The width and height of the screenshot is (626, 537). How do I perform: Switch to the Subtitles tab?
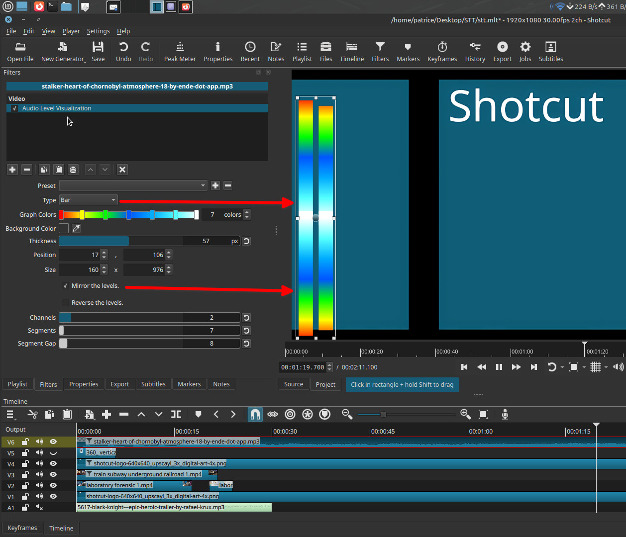(x=153, y=384)
